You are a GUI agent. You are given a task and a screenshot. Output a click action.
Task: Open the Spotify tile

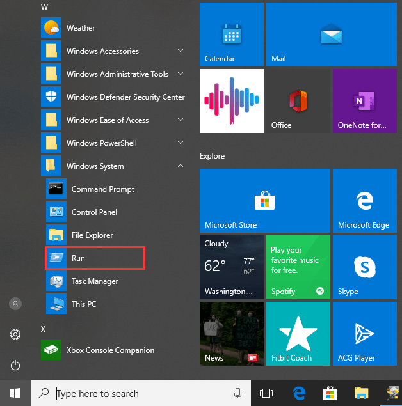click(x=298, y=267)
